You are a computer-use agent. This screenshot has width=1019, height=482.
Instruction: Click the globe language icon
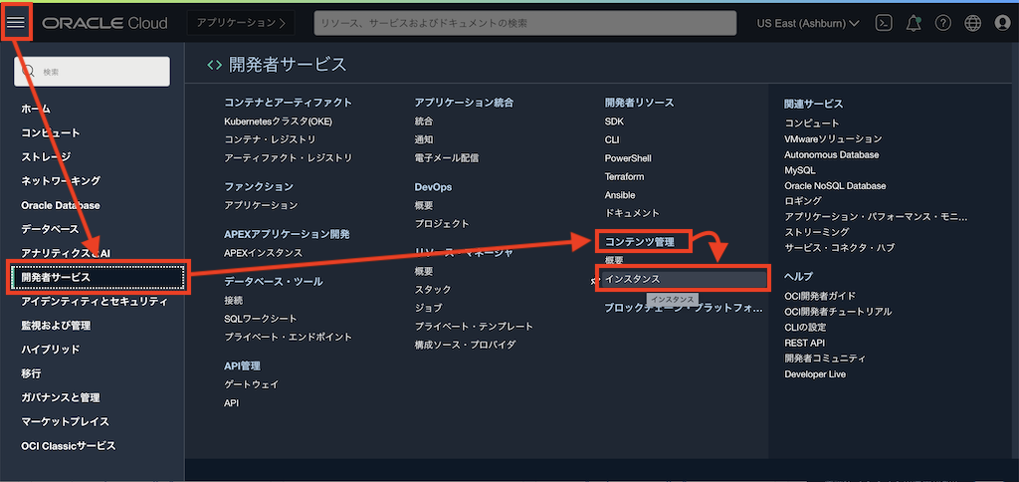tap(972, 23)
